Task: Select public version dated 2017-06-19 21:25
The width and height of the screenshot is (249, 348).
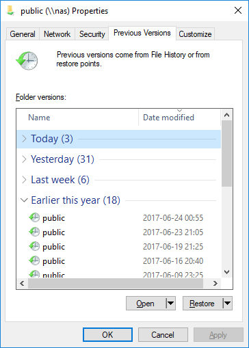Action: click(x=118, y=247)
